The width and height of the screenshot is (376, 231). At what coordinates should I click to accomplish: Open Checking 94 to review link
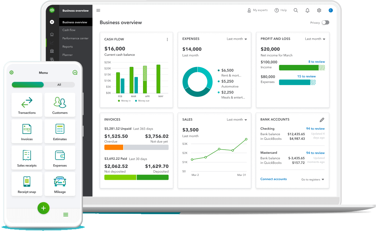(316, 128)
